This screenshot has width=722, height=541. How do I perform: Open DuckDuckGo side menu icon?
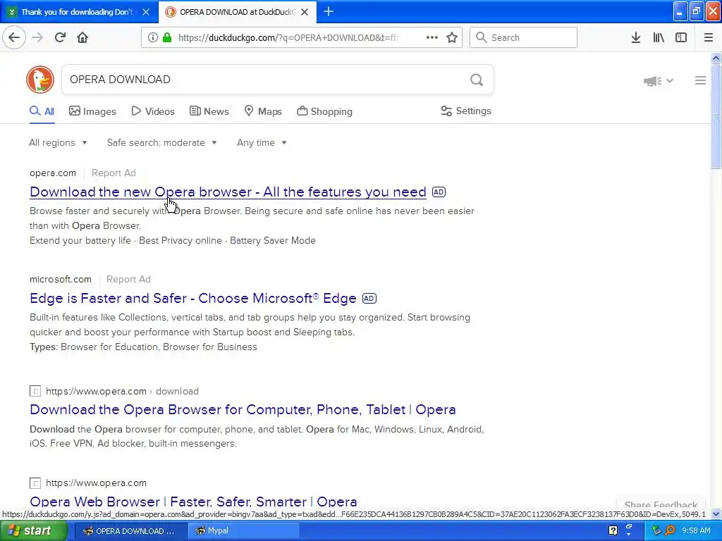700,80
